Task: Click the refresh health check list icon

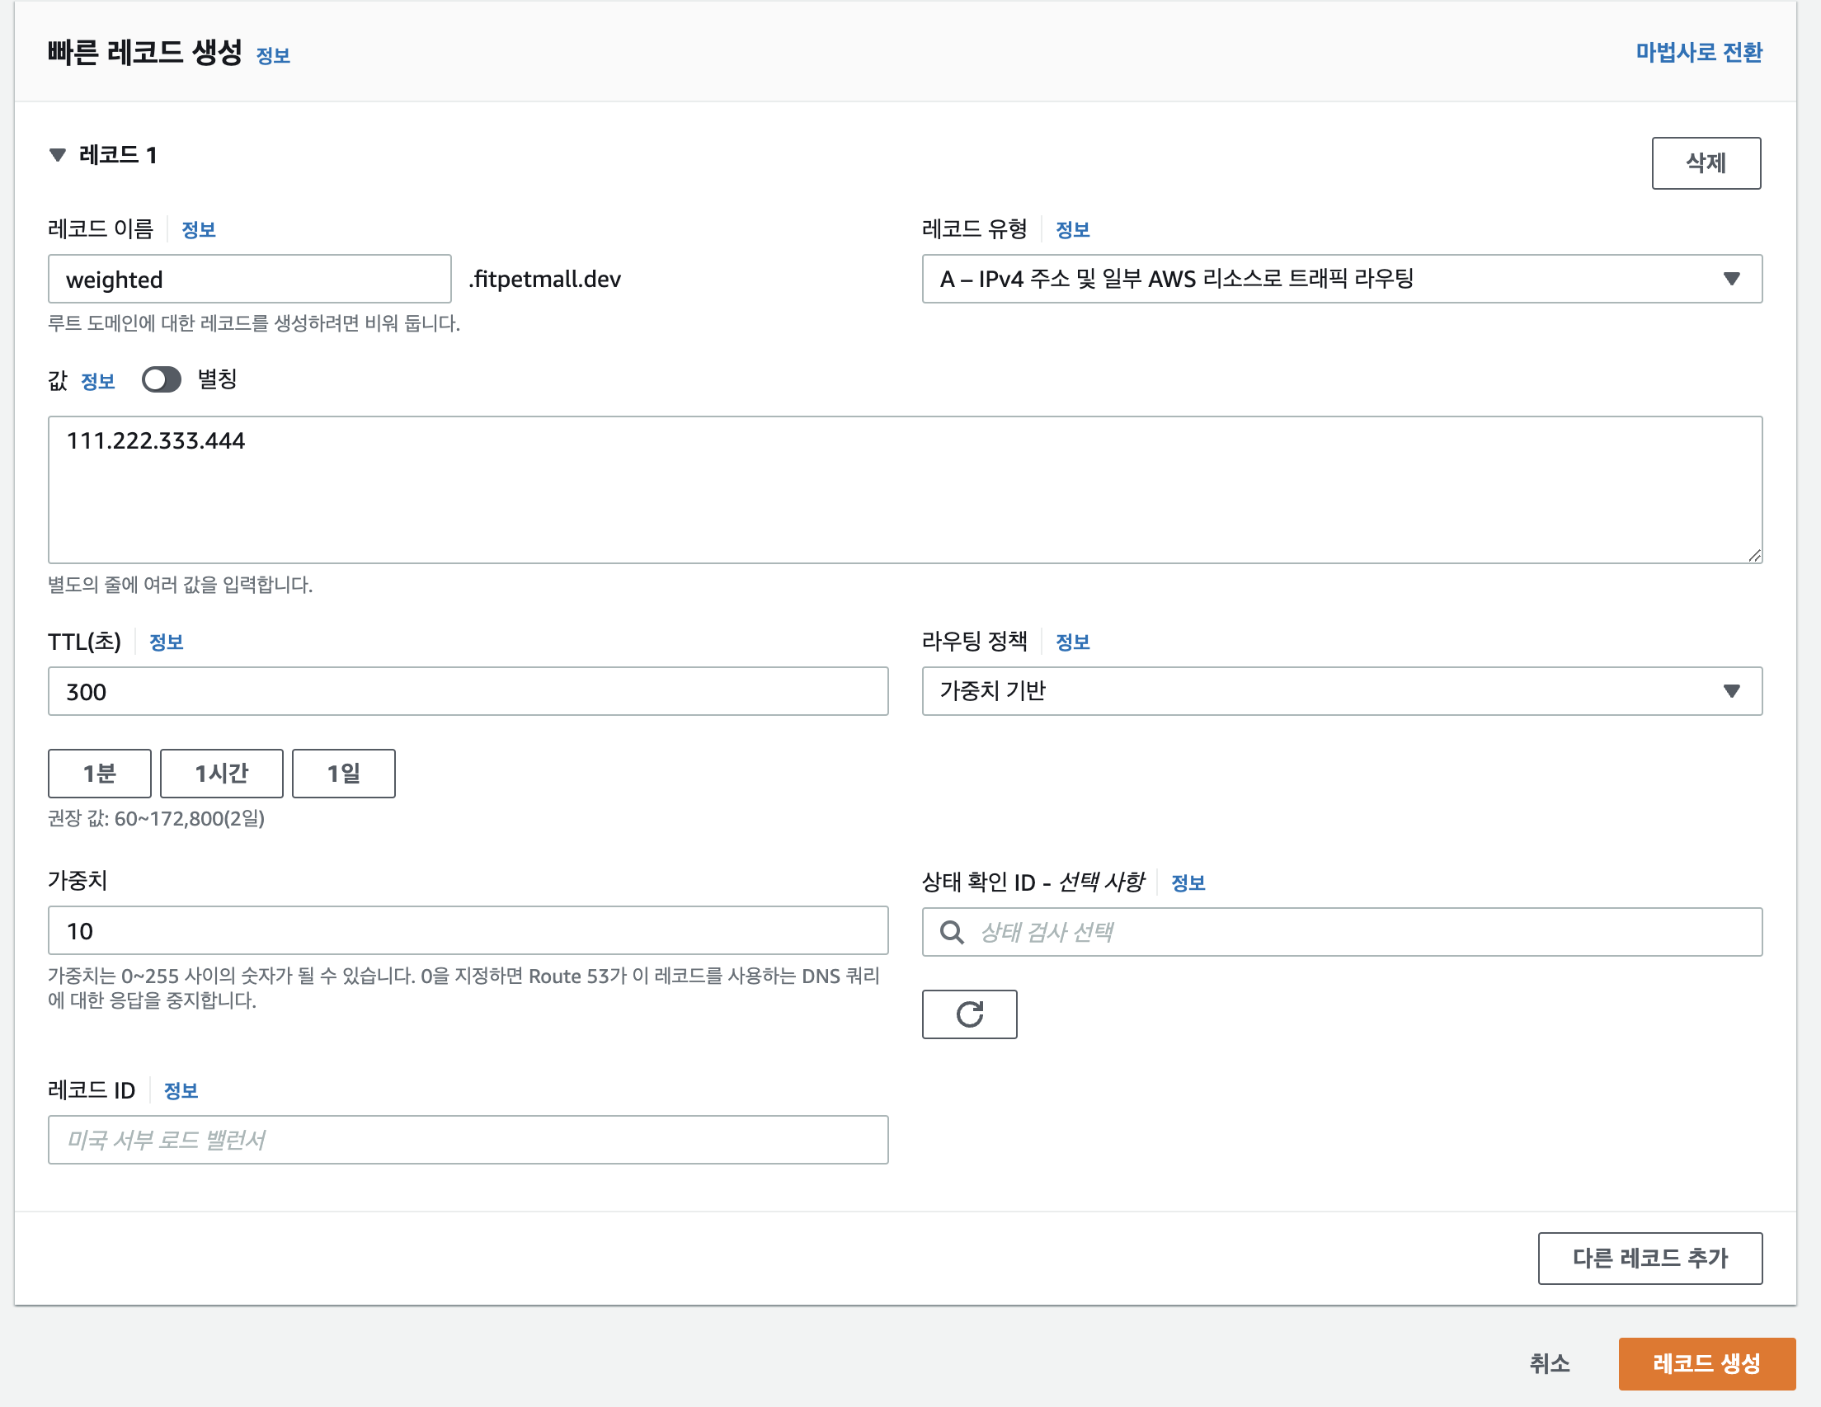Action: pos(969,1014)
